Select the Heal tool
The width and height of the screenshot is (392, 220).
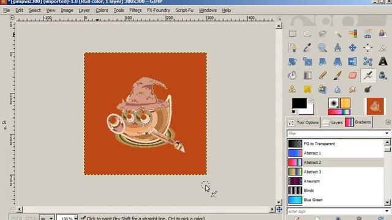click(307, 89)
